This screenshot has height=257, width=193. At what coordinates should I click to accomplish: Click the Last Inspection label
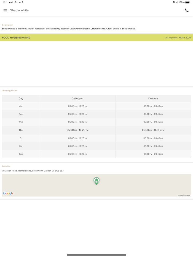171,38
